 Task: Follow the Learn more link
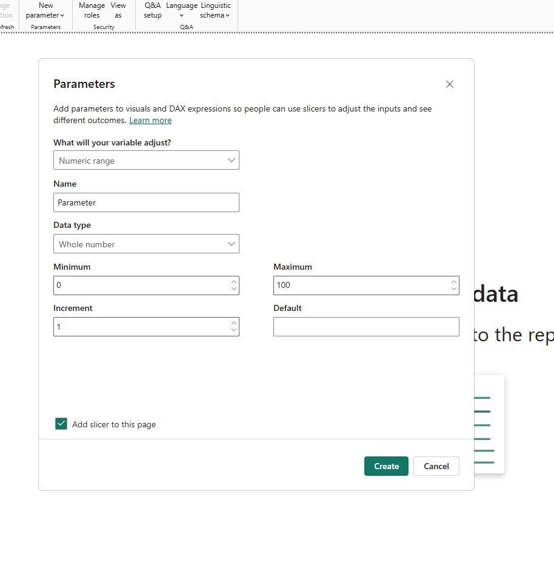[150, 120]
